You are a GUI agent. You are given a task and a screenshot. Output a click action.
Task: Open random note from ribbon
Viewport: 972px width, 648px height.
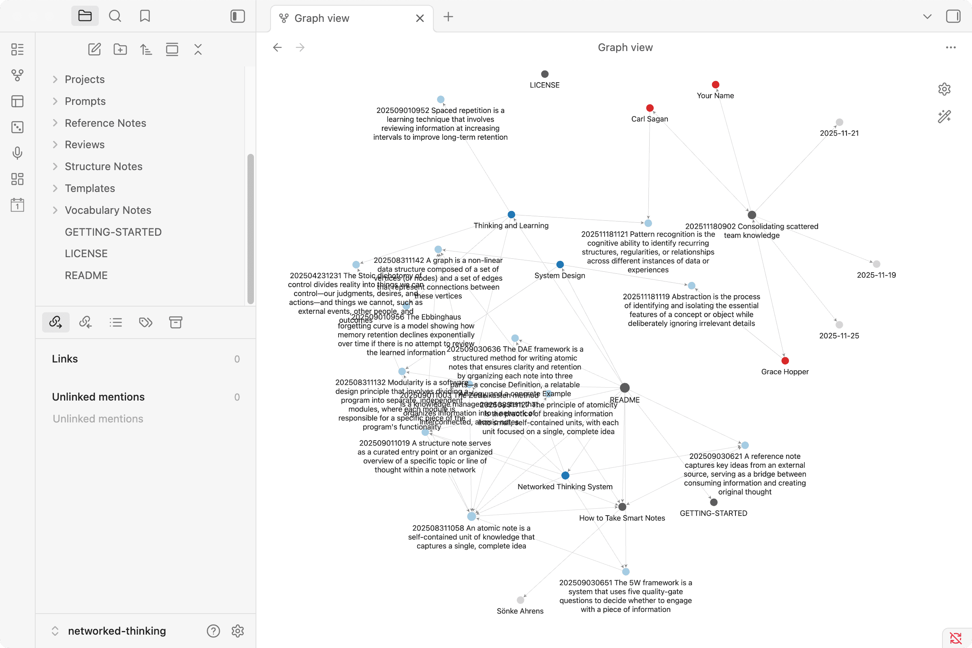coord(17,127)
